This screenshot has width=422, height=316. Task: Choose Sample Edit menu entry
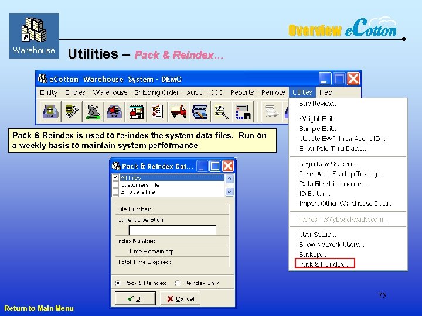(x=318, y=129)
